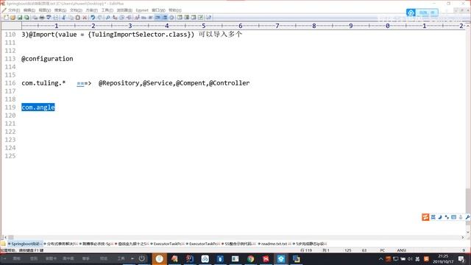Click the line 110 @Import text
Image resolution: width=471 pixels, height=265 pixels.
pos(108,35)
